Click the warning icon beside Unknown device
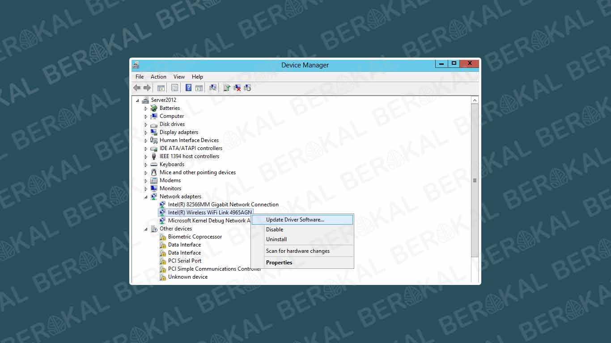Image resolution: width=611 pixels, height=343 pixels. [163, 277]
